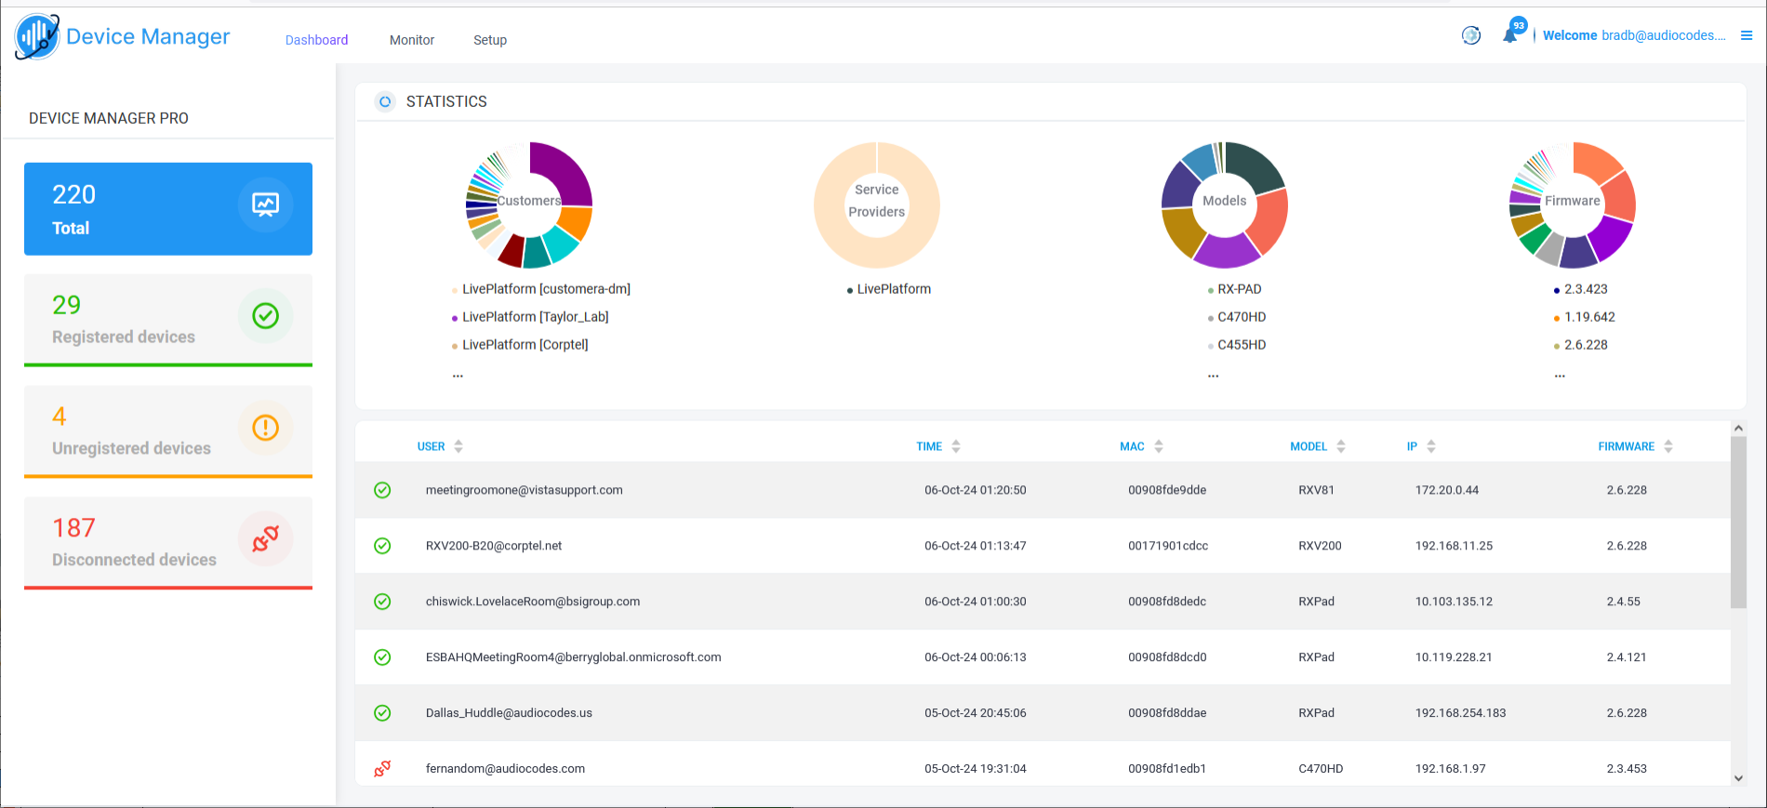Image resolution: width=1767 pixels, height=808 pixels.
Task: Select the 220 Total devices card
Action: coord(168,209)
